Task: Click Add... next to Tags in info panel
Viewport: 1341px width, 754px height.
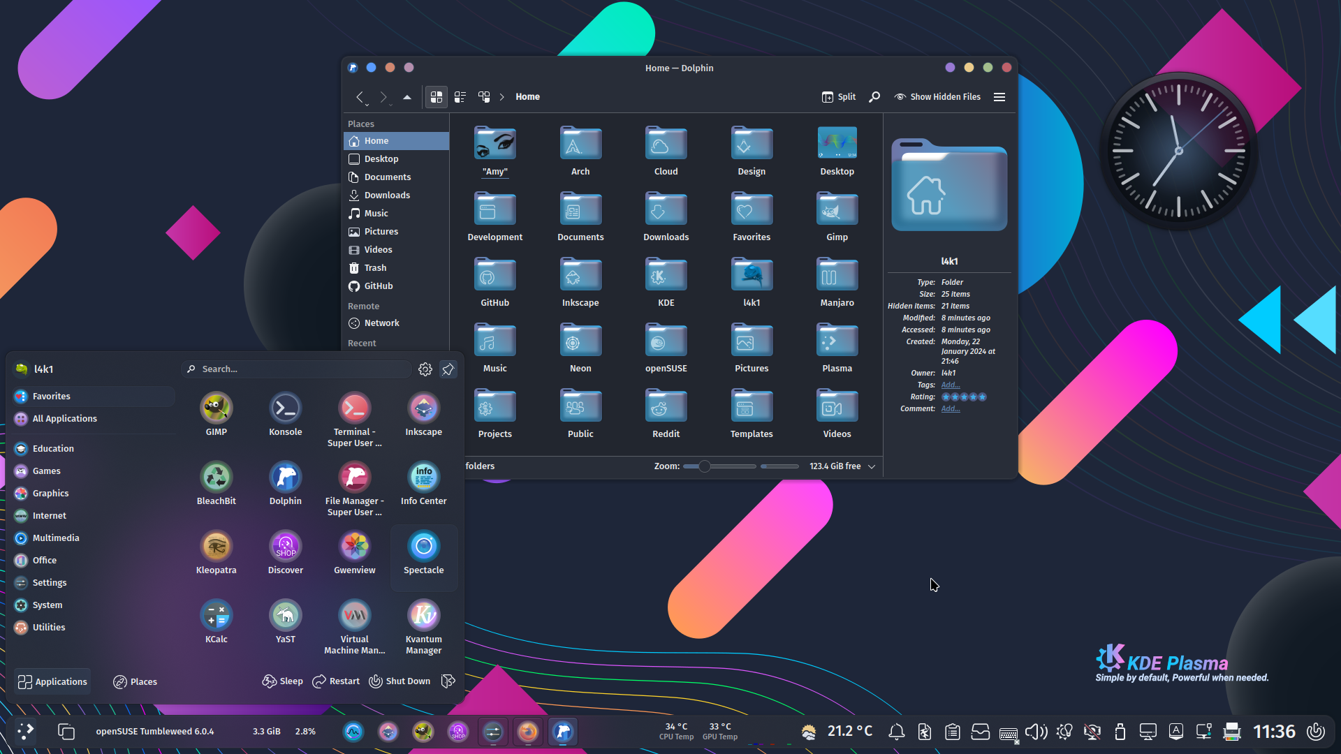Action: coord(950,385)
